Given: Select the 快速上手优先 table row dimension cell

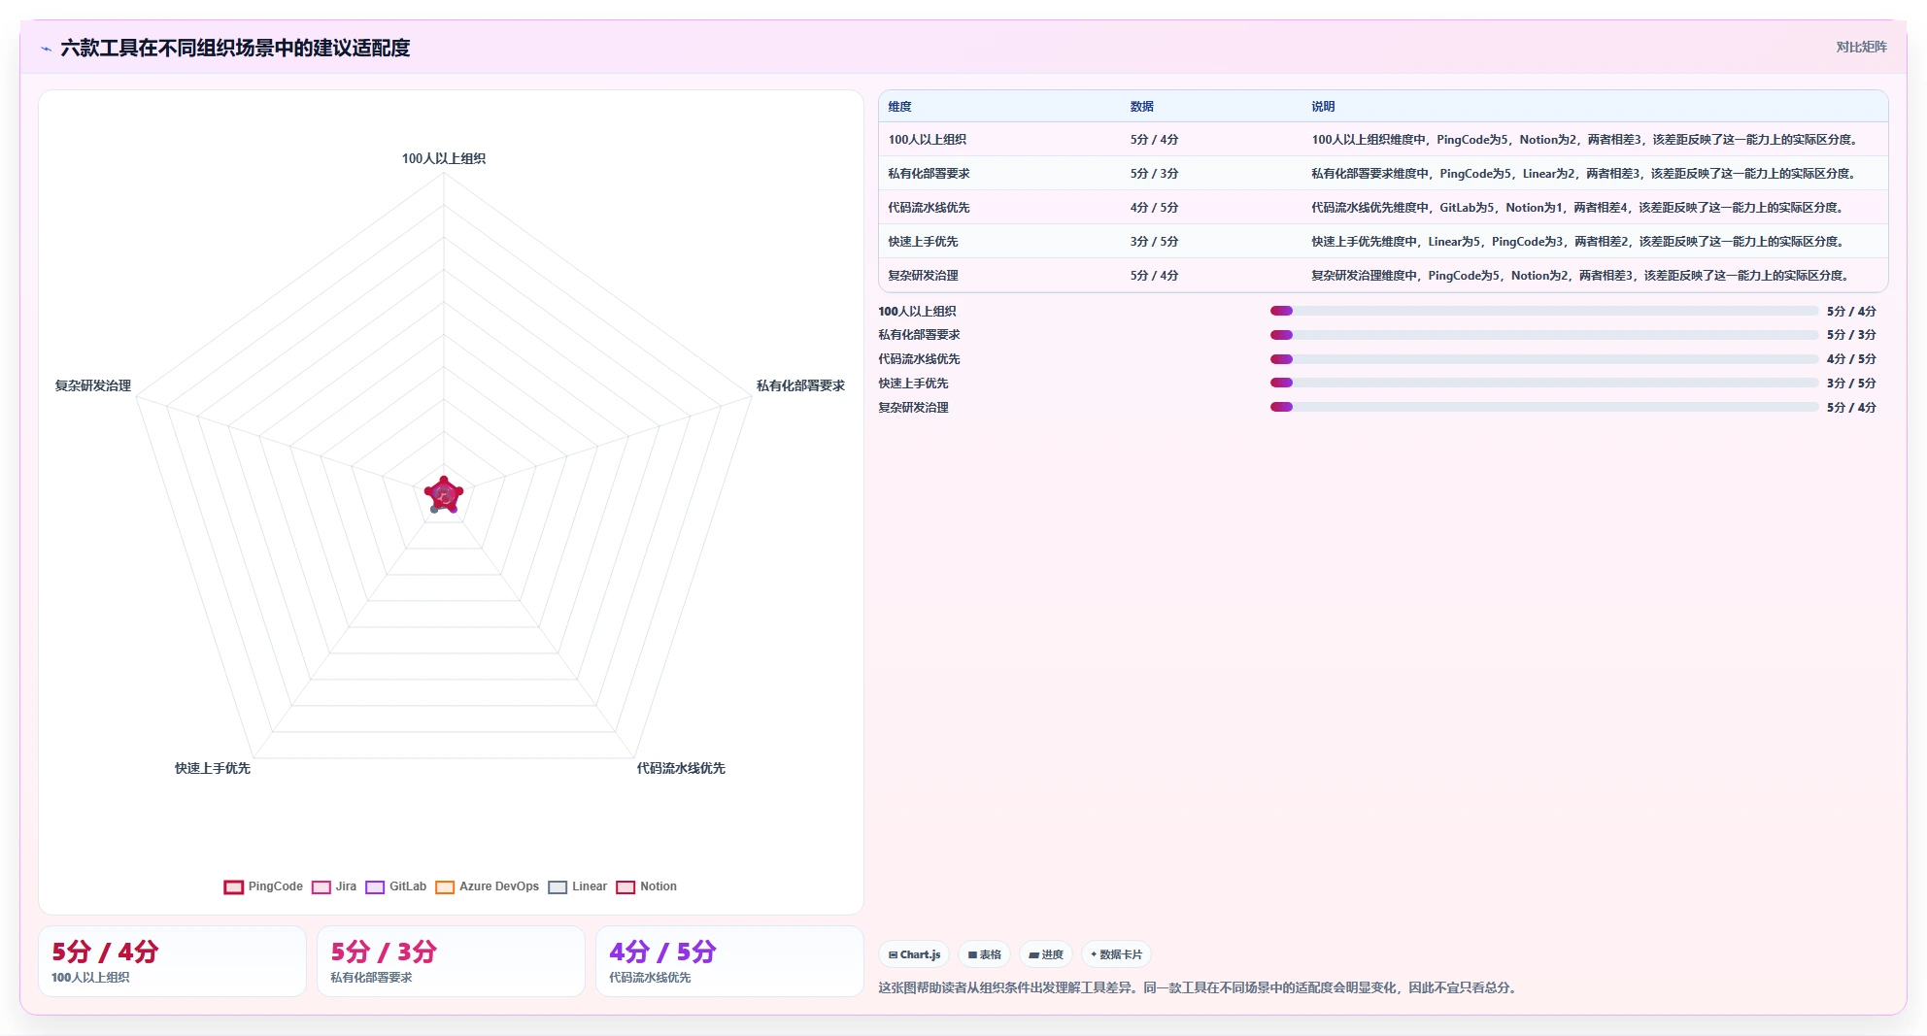Looking at the screenshot, I should 923,242.
